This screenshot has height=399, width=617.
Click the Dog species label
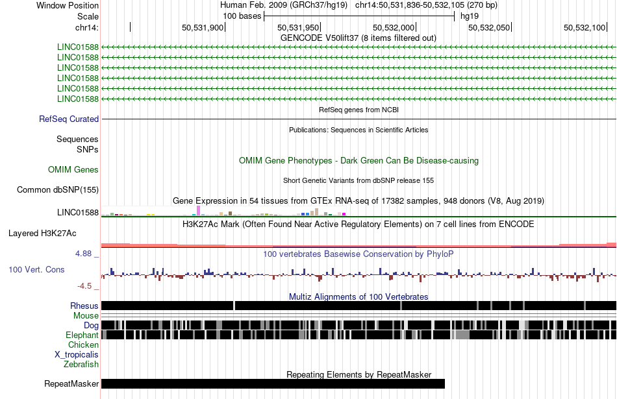(x=91, y=325)
